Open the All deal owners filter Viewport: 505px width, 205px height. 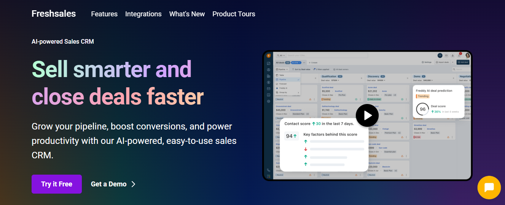click(x=341, y=69)
